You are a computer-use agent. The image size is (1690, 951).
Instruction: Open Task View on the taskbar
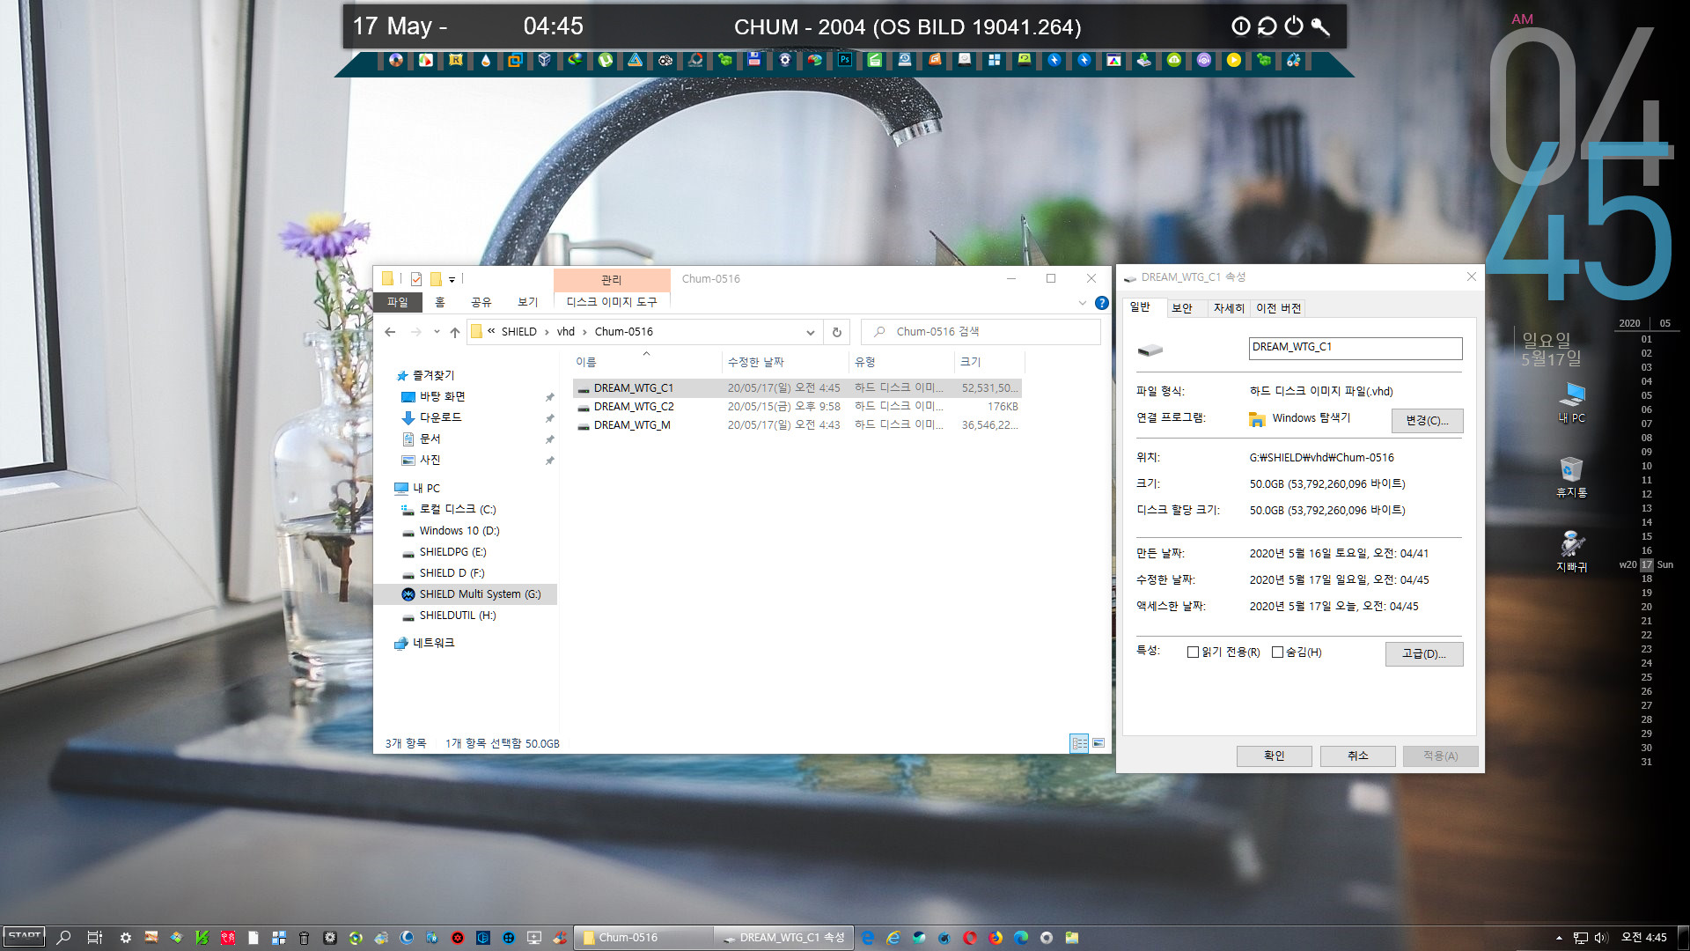95,938
